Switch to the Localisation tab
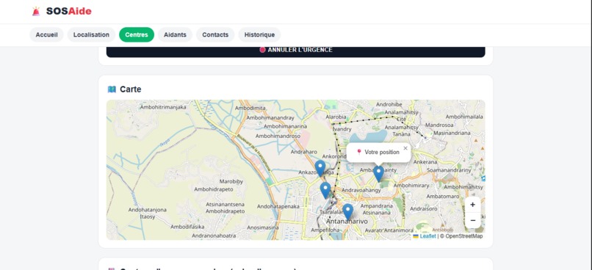 pyautogui.click(x=91, y=34)
